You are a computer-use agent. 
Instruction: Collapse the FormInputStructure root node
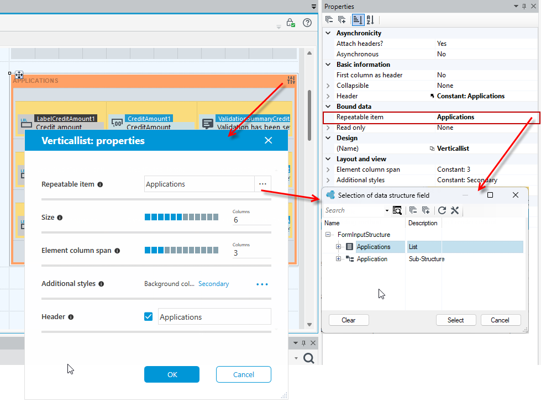(x=328, y=235)
